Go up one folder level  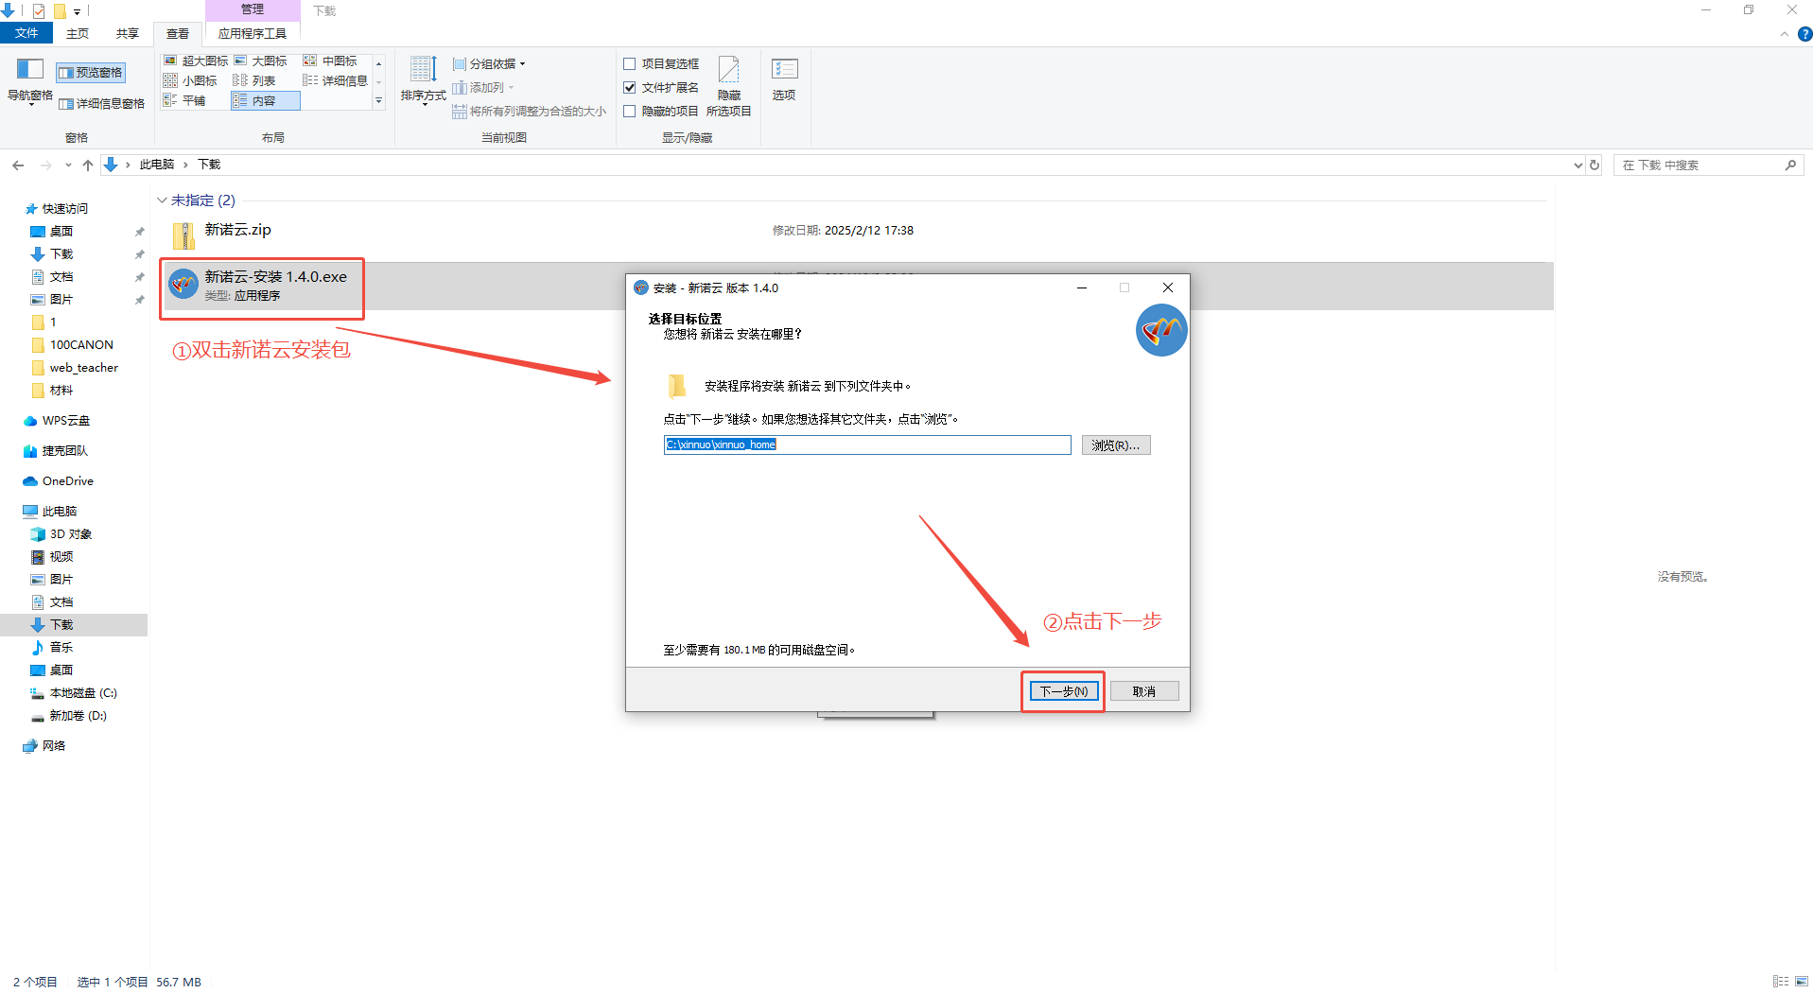pyautogui.click(x=88, y=165)
